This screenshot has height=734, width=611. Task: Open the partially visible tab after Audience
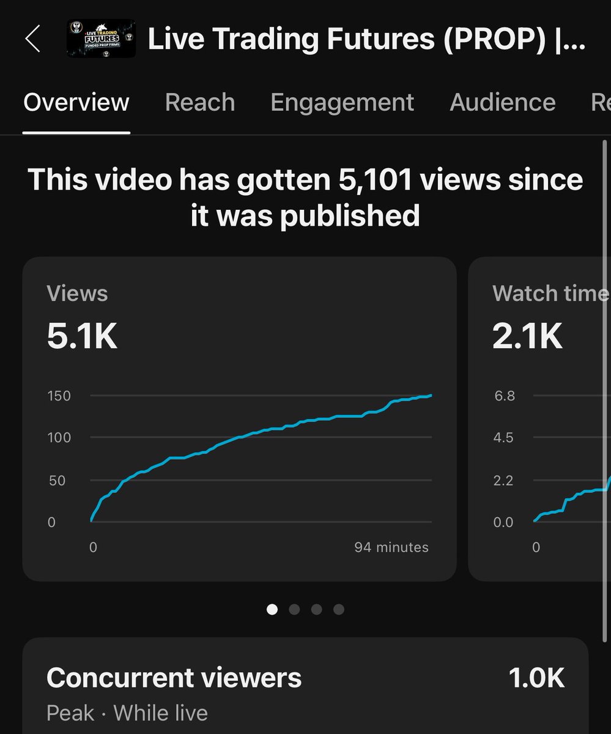[601, 102]
